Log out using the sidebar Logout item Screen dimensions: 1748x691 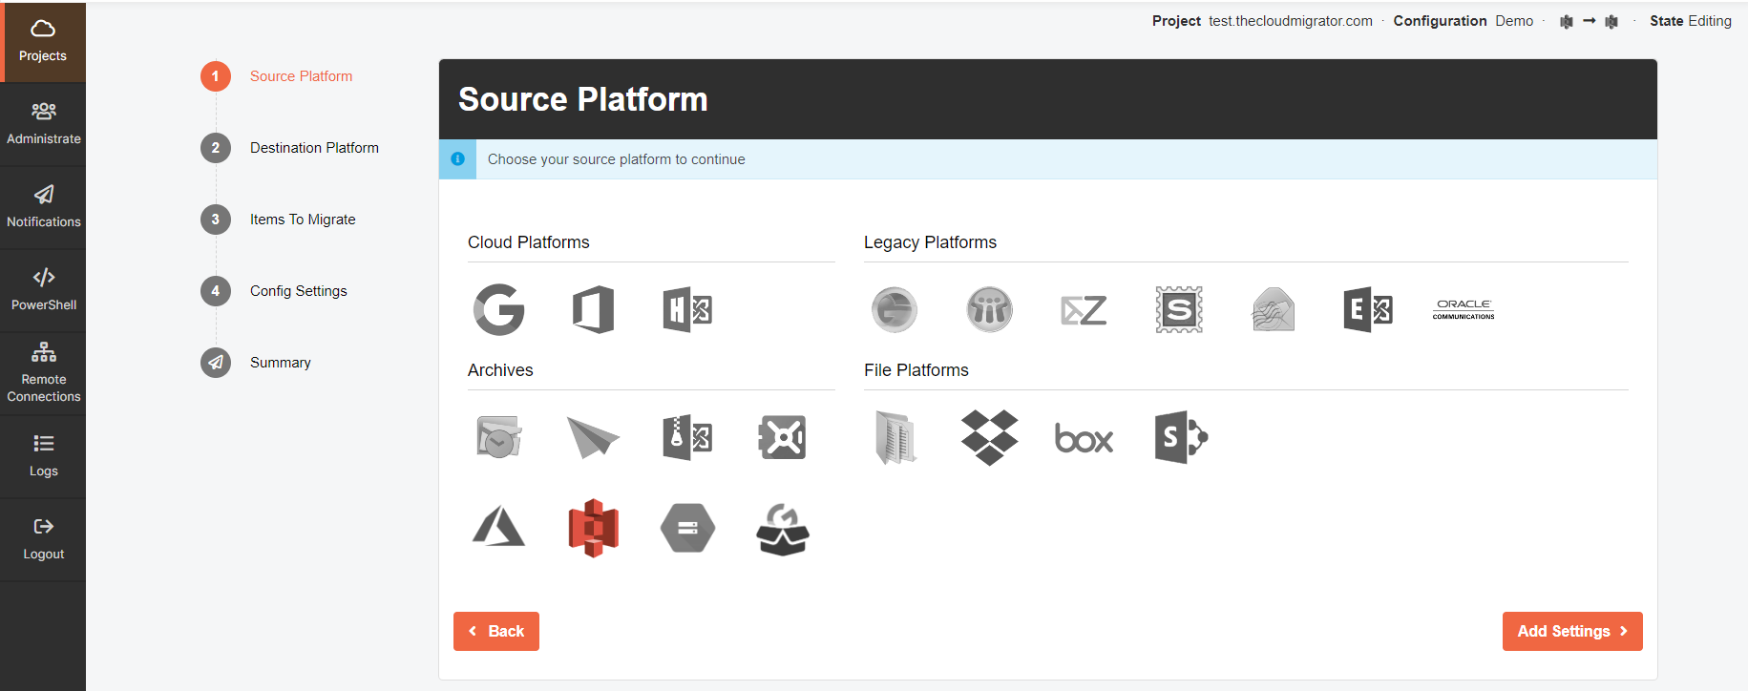tap(43, 540)
